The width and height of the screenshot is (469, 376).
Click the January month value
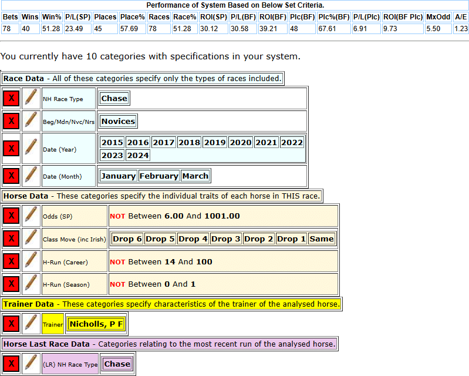119,176
